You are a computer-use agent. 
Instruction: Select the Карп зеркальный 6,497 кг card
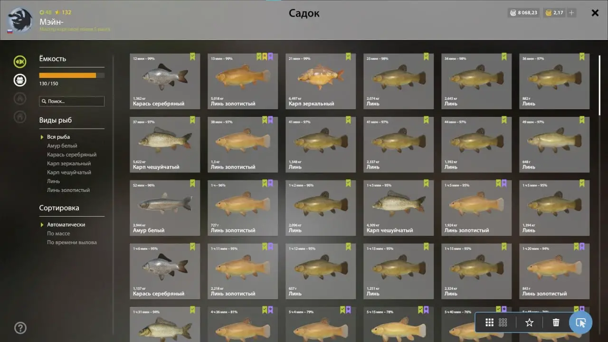[321, 81]
